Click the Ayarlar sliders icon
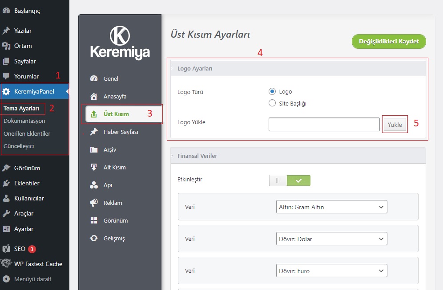Screen dimensions: 443x290 (6, 229)
